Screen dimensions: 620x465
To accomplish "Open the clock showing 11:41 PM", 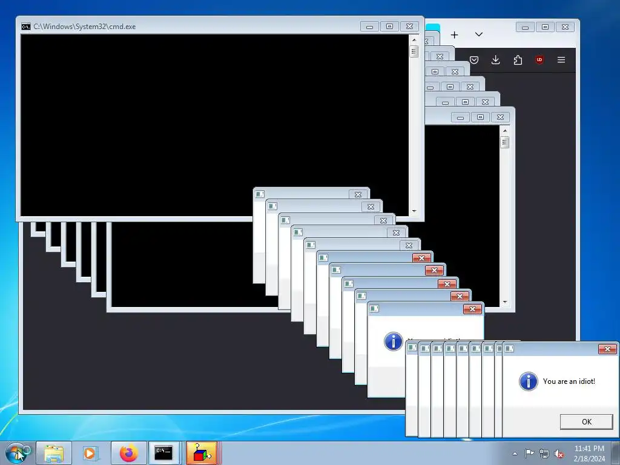I will point(589,453).
